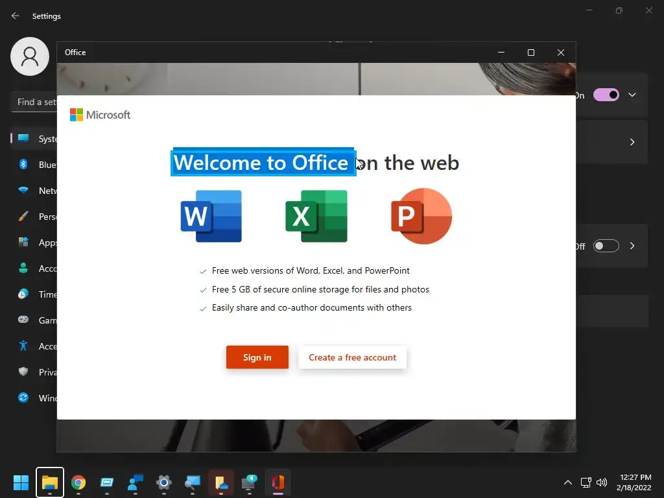This screenshot has height=498, width=664.
Task: Click the user avatar in Settings
Action: 30,56
